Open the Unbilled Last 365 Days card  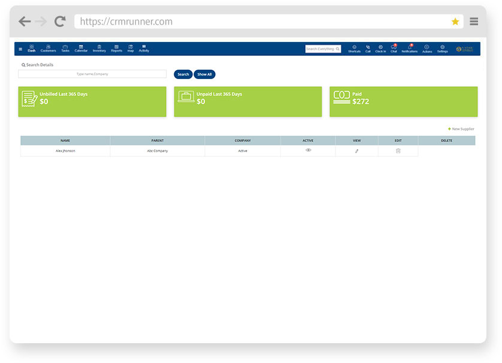tap(92, 101)
